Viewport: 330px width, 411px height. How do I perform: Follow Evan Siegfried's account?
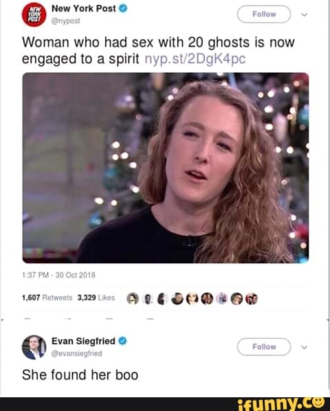click(x=264, y=347)
